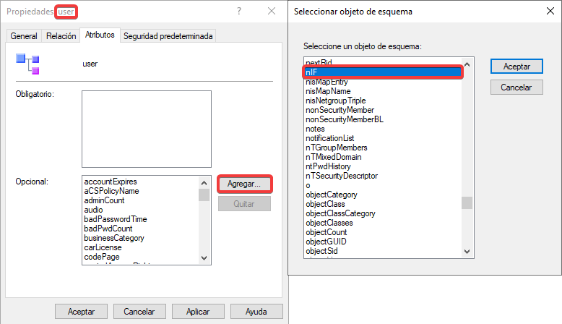562x324 pixels.
Task: Click the help question mark in title bar
Action: click(238, 12)
